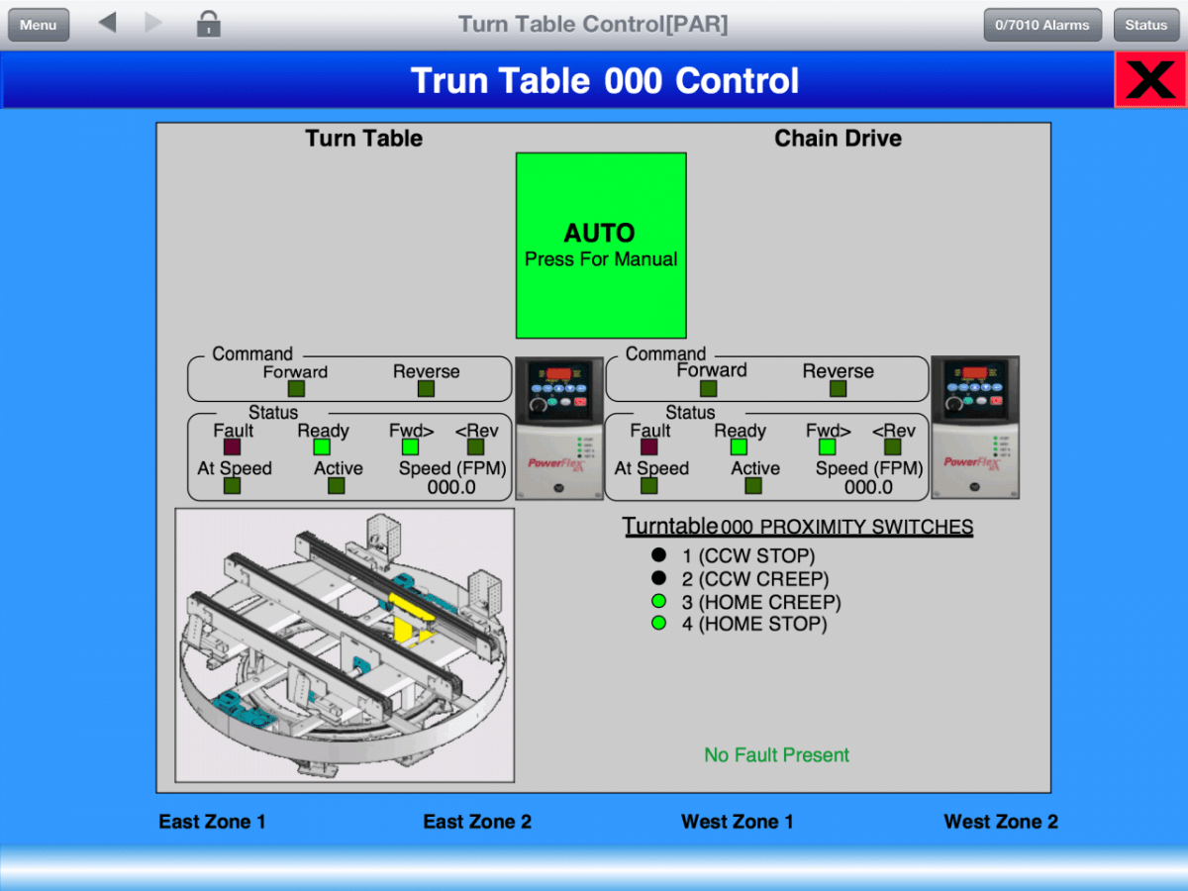Click Chain Drive Ready status indicator
Image resolution: width=1188 pixels, height=891 pixels.
[x=739, y=446]
